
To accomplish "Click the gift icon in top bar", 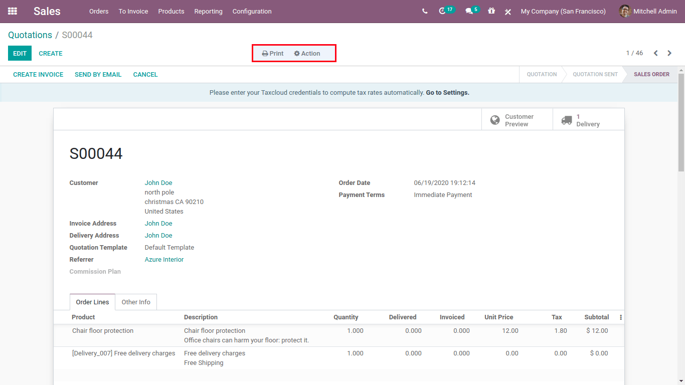I will (x=491, y=11).
